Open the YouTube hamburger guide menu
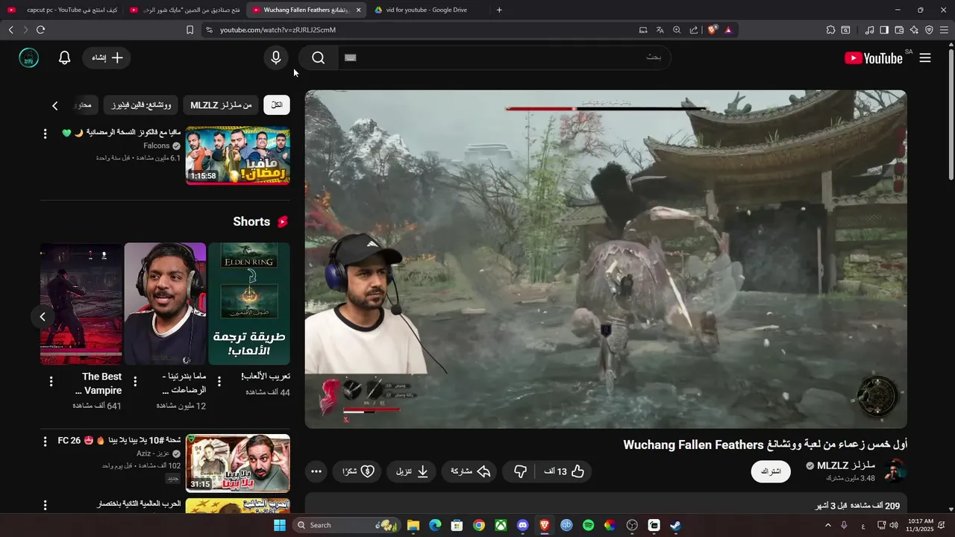955x537 pixels. tap(925, 57)
